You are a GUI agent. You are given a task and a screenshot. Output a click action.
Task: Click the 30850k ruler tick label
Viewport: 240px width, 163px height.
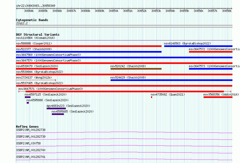(114, 11)
